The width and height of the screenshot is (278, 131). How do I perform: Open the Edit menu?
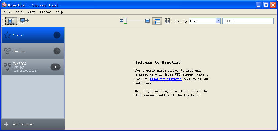tap(19, 12)
